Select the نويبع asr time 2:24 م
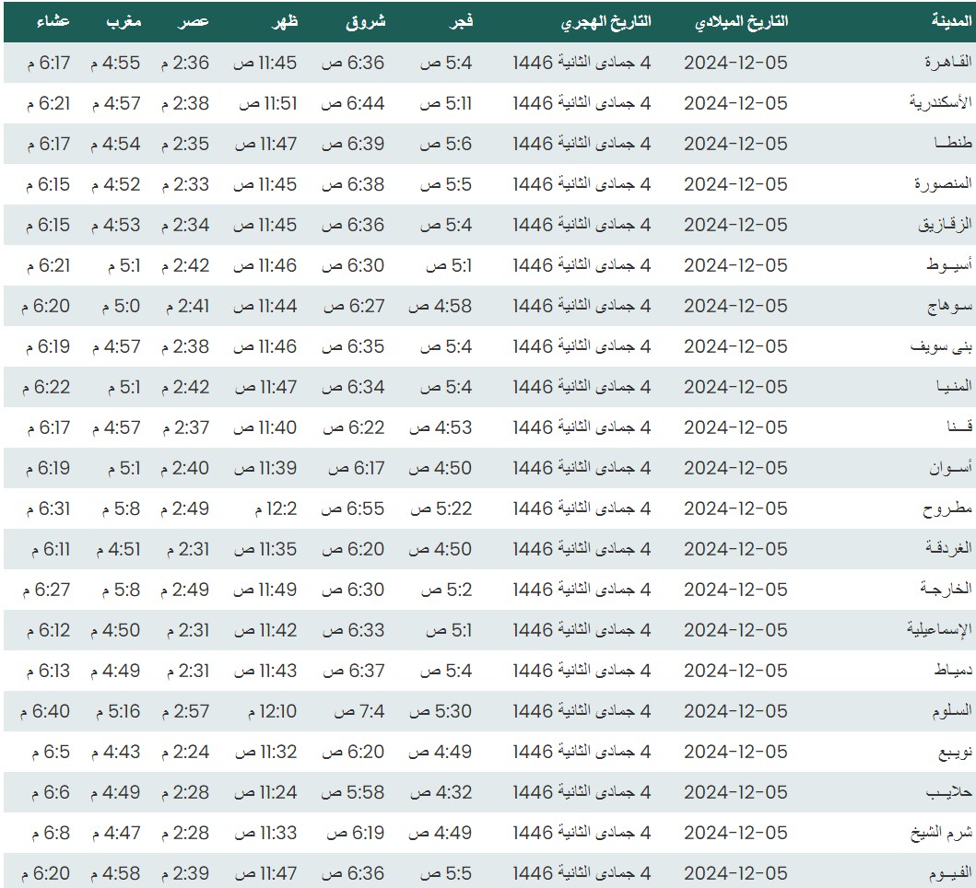 [x=185, y=752]
